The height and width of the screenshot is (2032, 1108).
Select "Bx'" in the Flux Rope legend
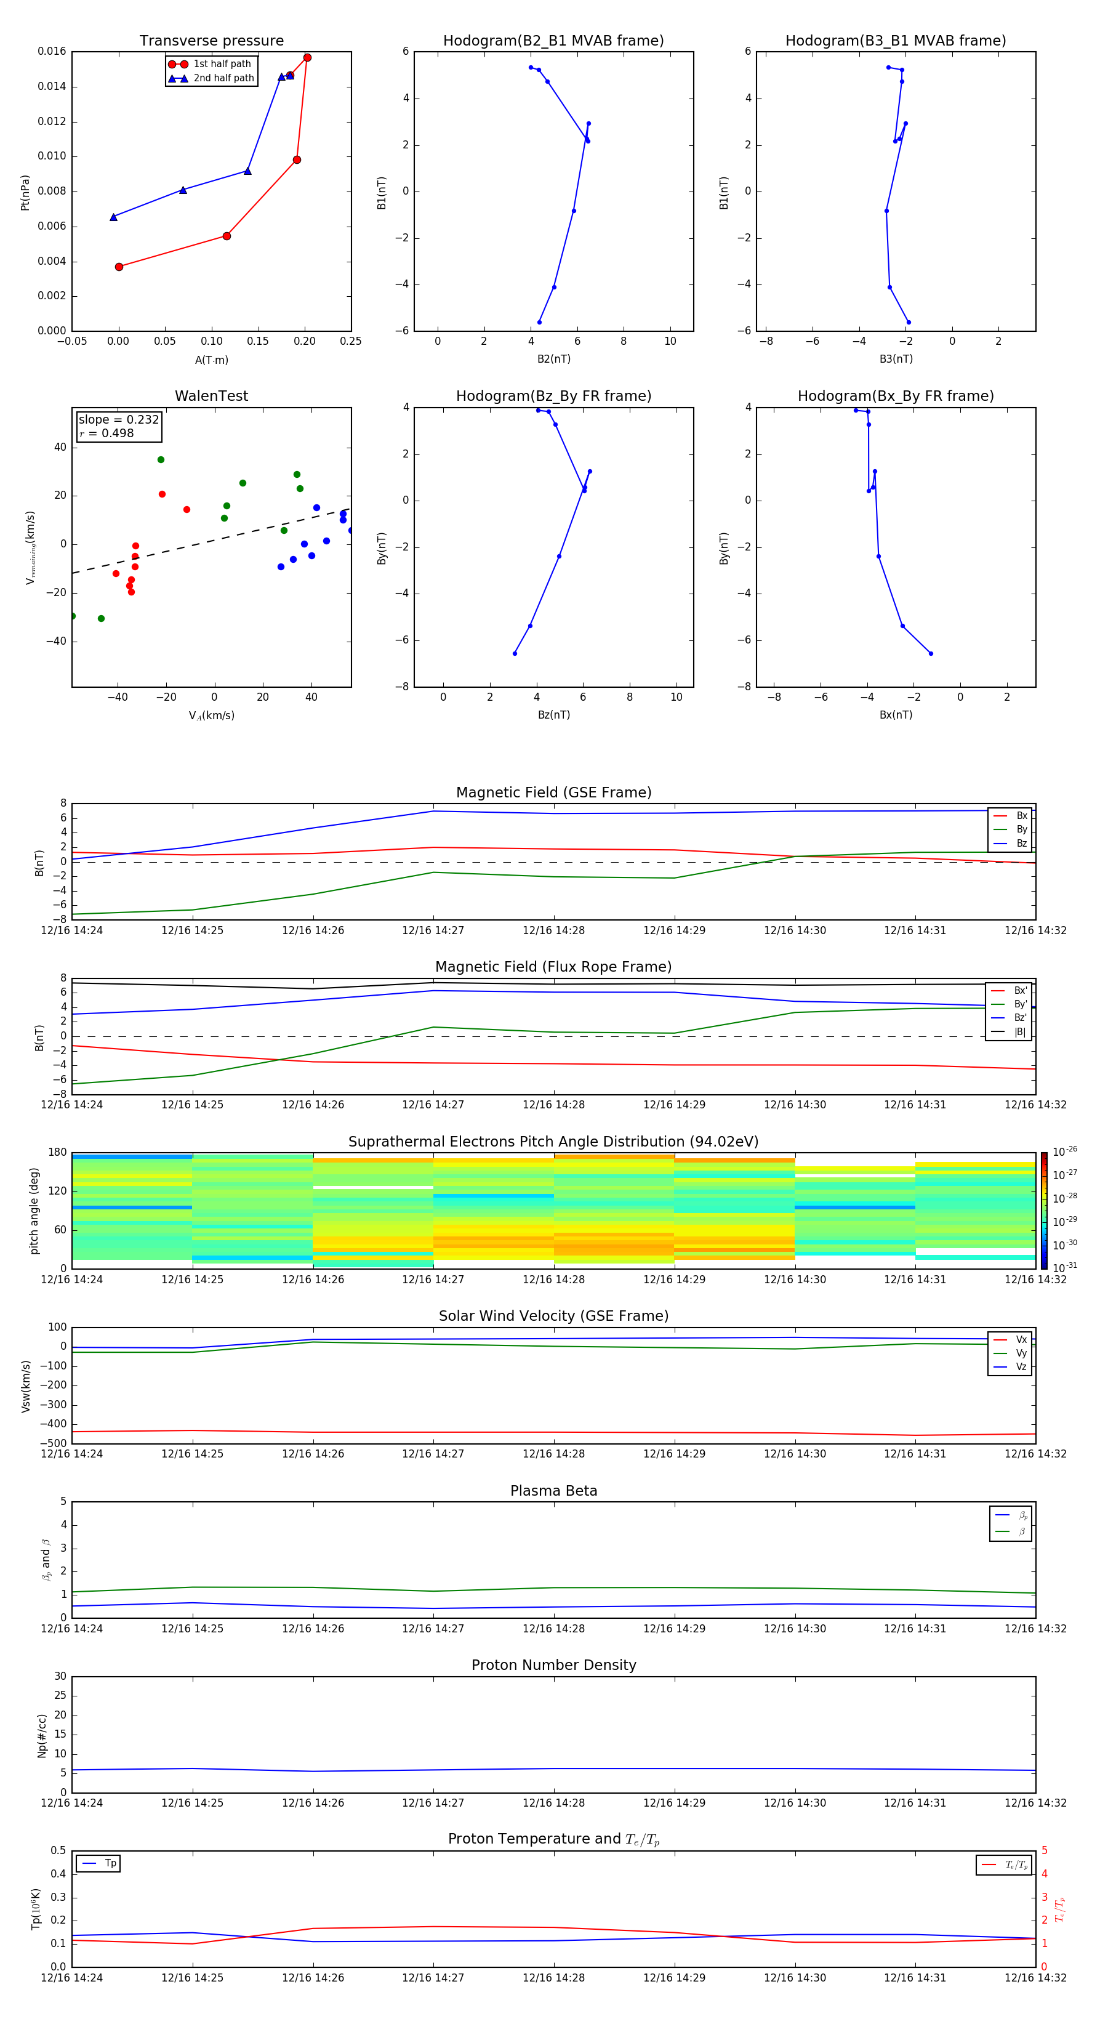pyautogui.click(x=1009, y=991)
